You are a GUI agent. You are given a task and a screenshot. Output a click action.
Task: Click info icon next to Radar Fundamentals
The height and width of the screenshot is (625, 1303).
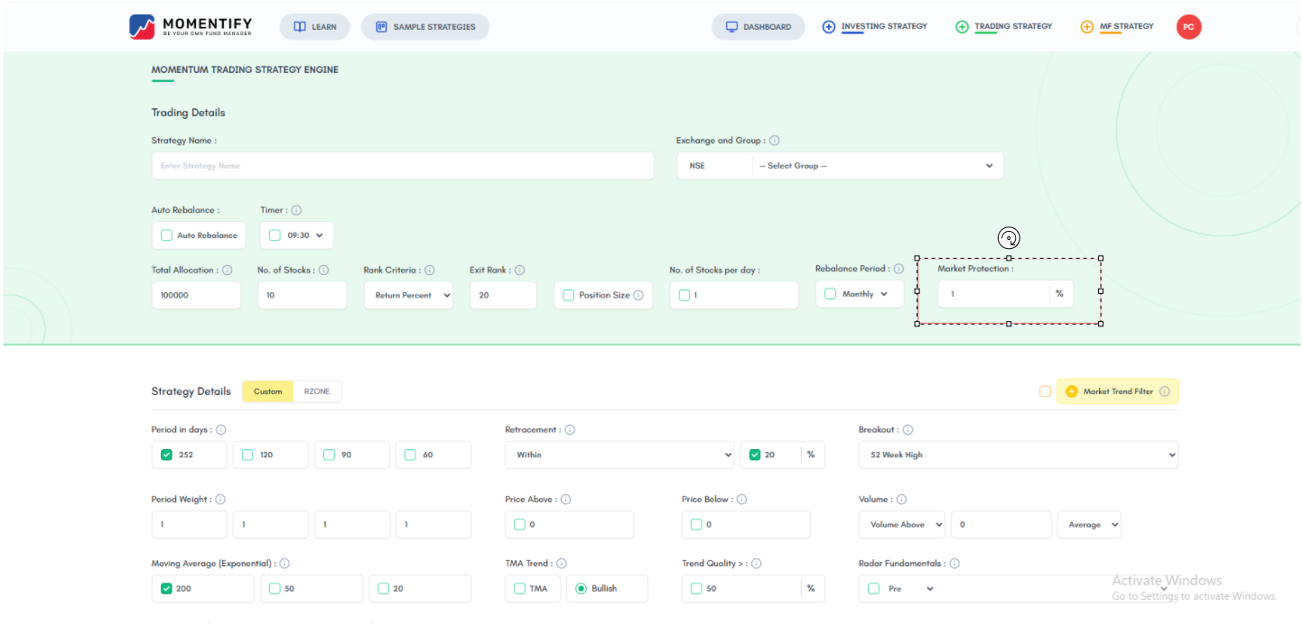954,564
